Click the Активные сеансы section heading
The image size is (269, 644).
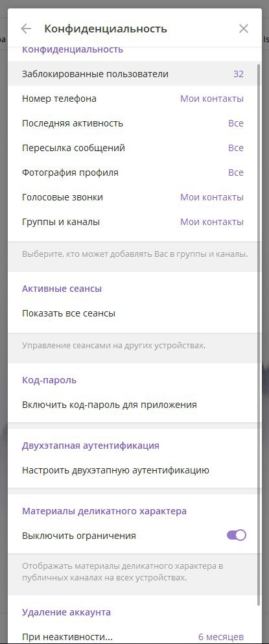62,289
